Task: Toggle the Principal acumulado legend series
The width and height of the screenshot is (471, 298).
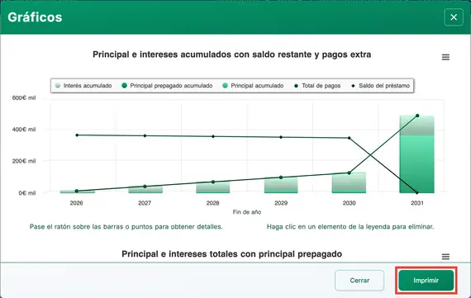Action: click(x=253, y=86)
